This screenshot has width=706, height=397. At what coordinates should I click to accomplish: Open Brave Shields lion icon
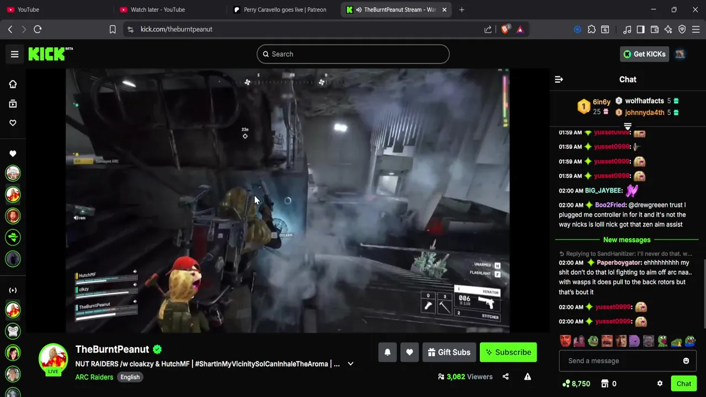click(505, 29)
